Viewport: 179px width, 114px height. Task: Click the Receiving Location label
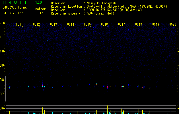(66, 7)
